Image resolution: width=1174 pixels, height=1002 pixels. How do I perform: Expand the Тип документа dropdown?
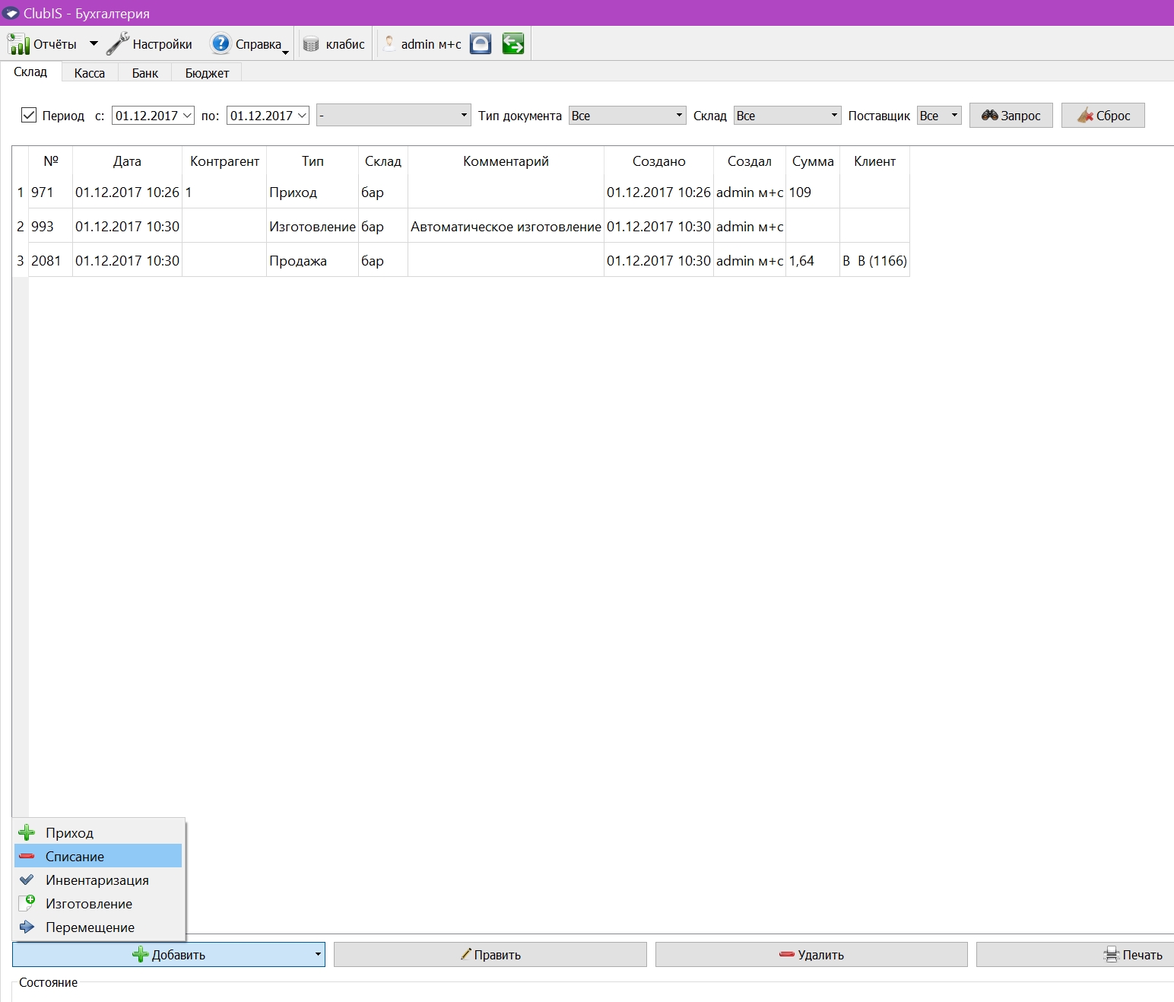tap(627, 115)
